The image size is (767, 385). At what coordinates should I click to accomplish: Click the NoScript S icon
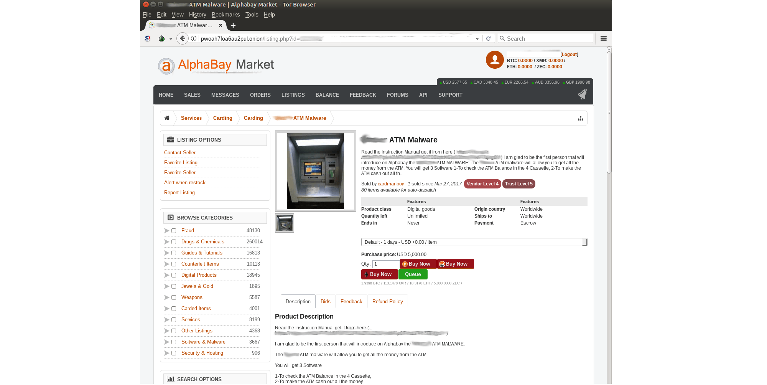point(148,38)
